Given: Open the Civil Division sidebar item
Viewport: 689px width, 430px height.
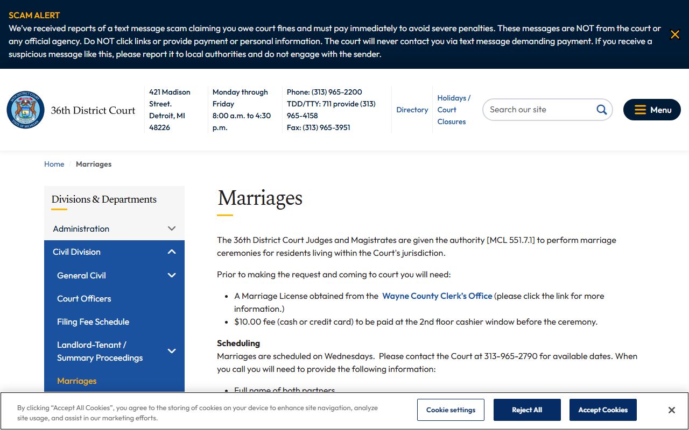Looking at the screenshot, I should (76, 252).
